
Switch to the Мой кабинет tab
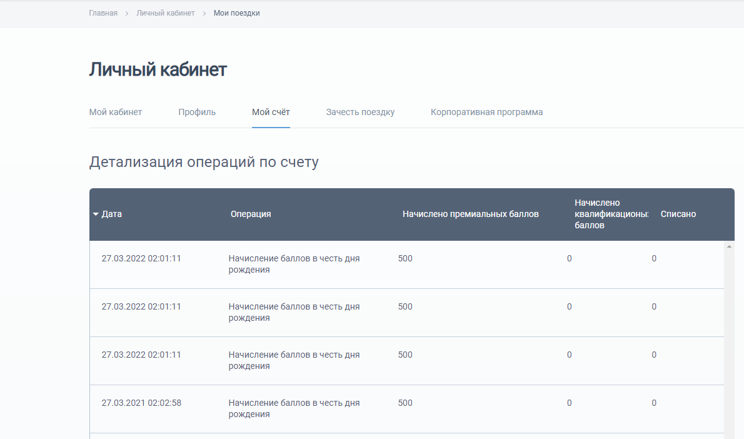116,113
